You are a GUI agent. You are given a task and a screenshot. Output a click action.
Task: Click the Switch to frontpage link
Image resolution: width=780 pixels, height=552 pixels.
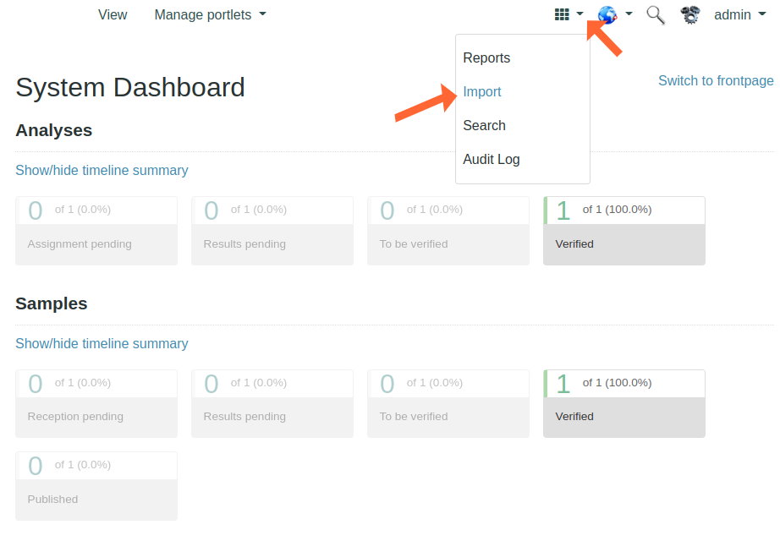(x=716, y=81)
